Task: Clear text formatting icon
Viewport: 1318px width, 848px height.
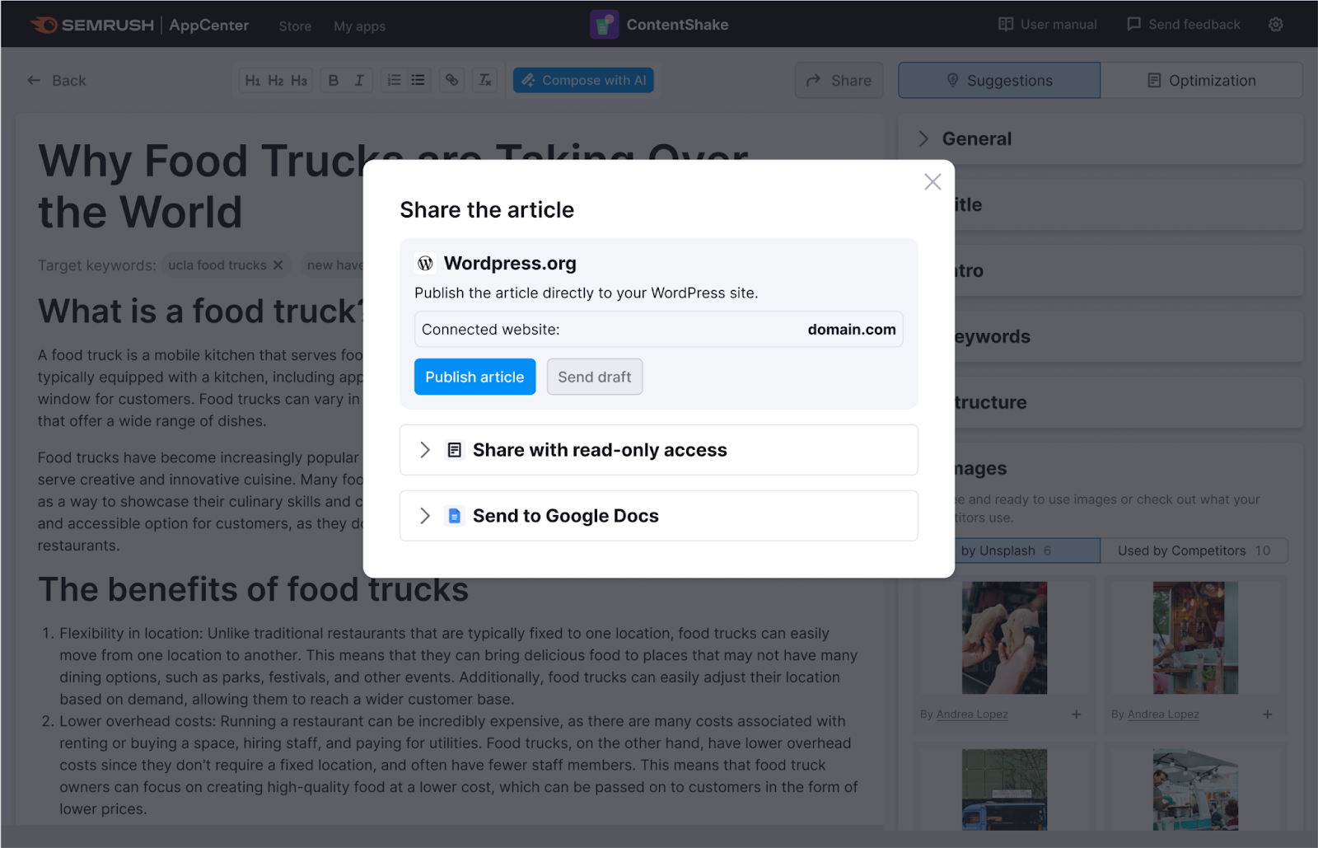Action: pyautogui.click(x=485, y=81)
